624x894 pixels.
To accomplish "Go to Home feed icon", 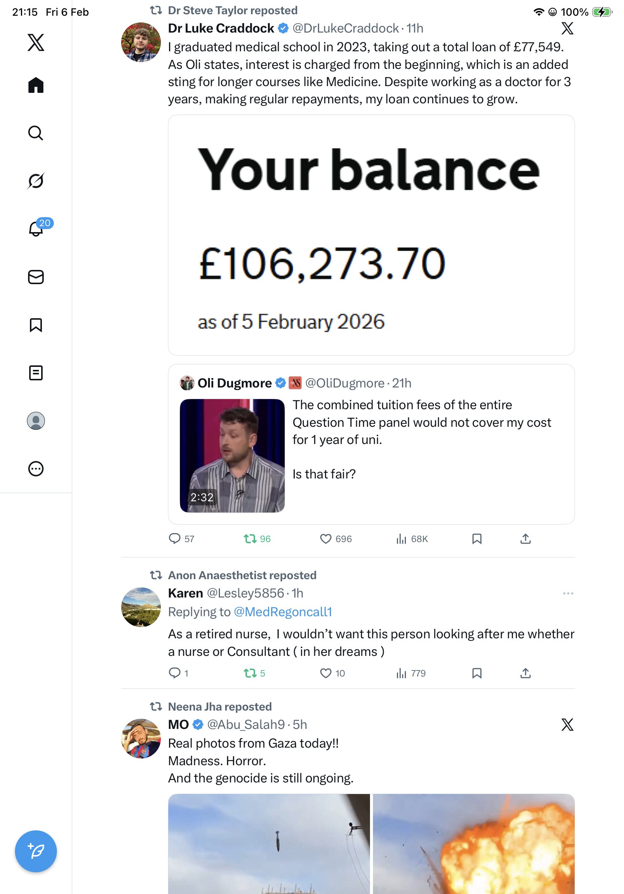I will pos(36,85).
